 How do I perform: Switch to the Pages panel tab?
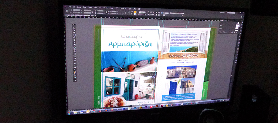[x=222, y=20]
